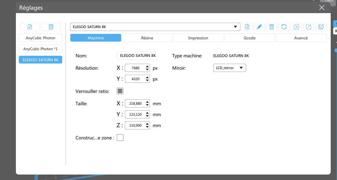
Task: Increase Taille X value with up arrow
Action: pos(148,102)
